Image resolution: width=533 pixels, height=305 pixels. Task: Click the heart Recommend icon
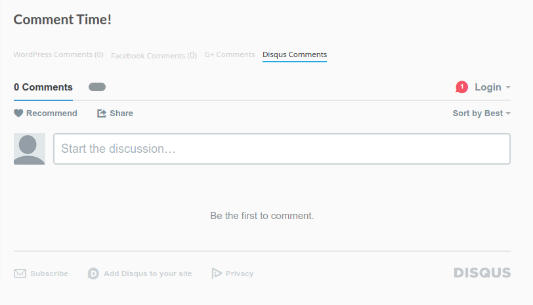[18, 113]
